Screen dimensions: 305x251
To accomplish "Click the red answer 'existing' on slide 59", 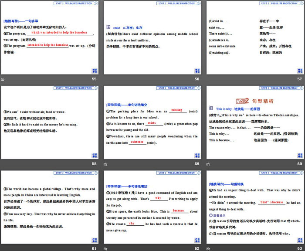I will 177,110.
